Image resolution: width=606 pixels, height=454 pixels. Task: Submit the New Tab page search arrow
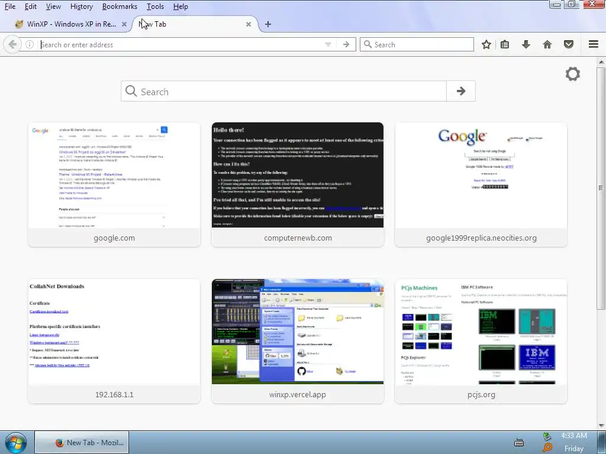pyautogui.click(x=460, y=91)
